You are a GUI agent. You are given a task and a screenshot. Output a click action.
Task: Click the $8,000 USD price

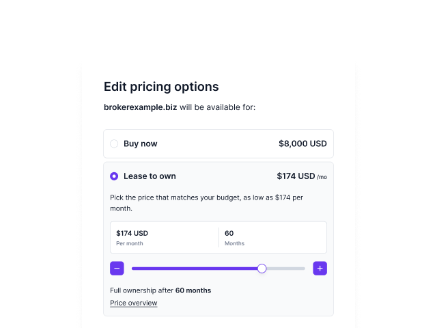point(302,143)
